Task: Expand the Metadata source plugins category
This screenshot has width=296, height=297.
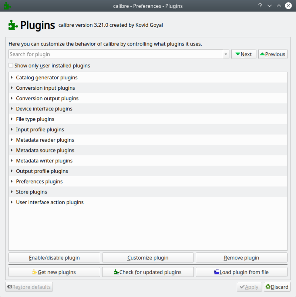Action: point(11,150)
